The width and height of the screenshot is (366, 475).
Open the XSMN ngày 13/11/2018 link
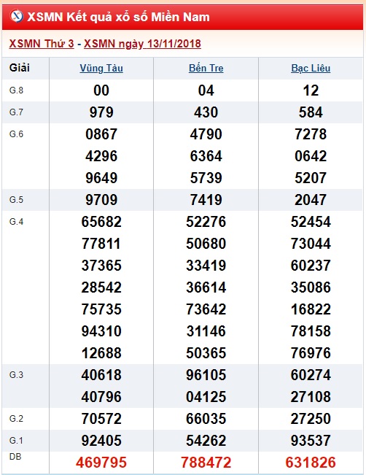tap(142, 44)
